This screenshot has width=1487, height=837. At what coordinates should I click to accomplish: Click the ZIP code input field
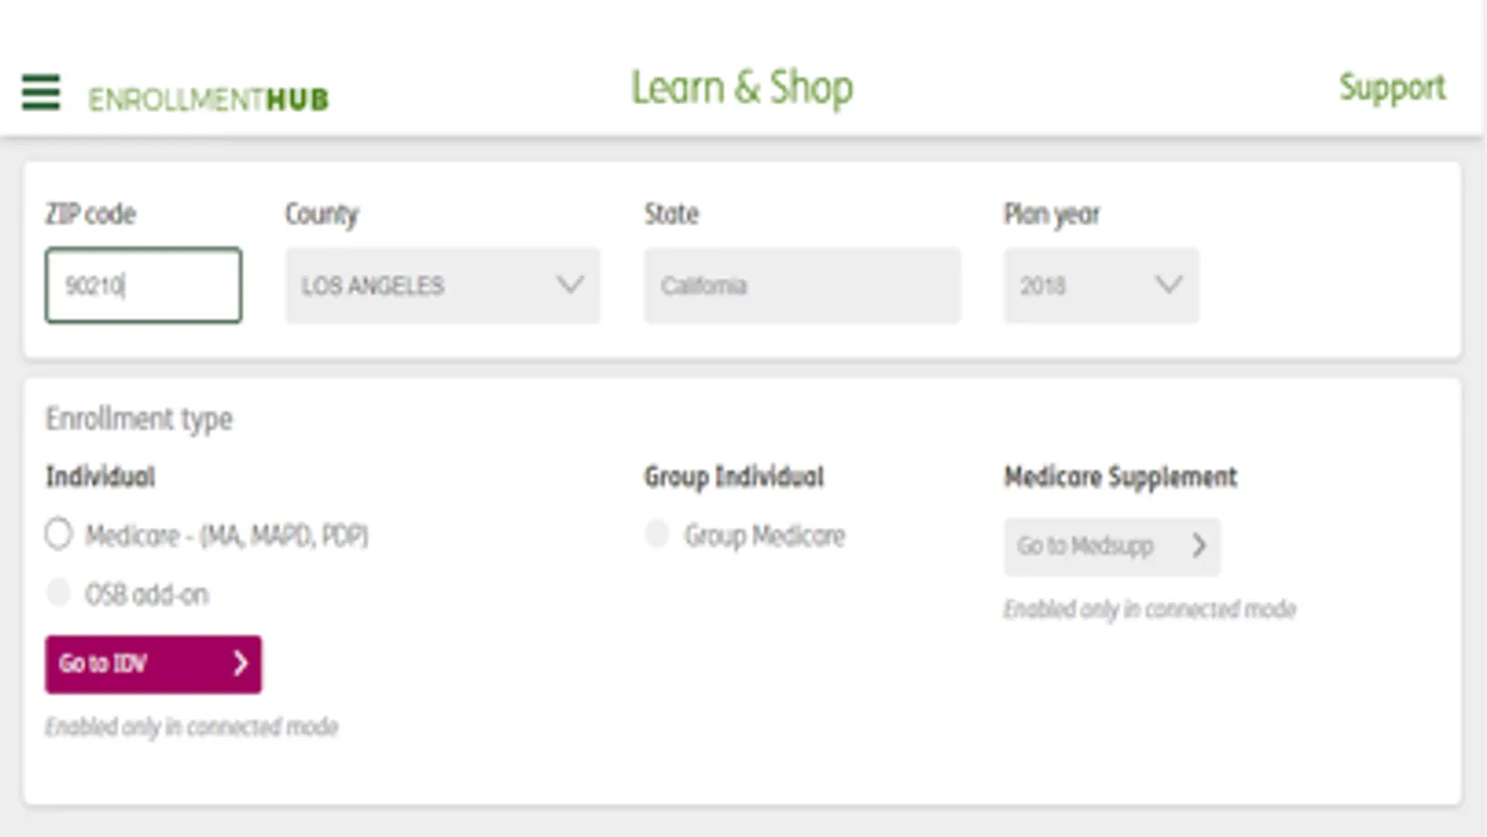[x=143, y=286]
